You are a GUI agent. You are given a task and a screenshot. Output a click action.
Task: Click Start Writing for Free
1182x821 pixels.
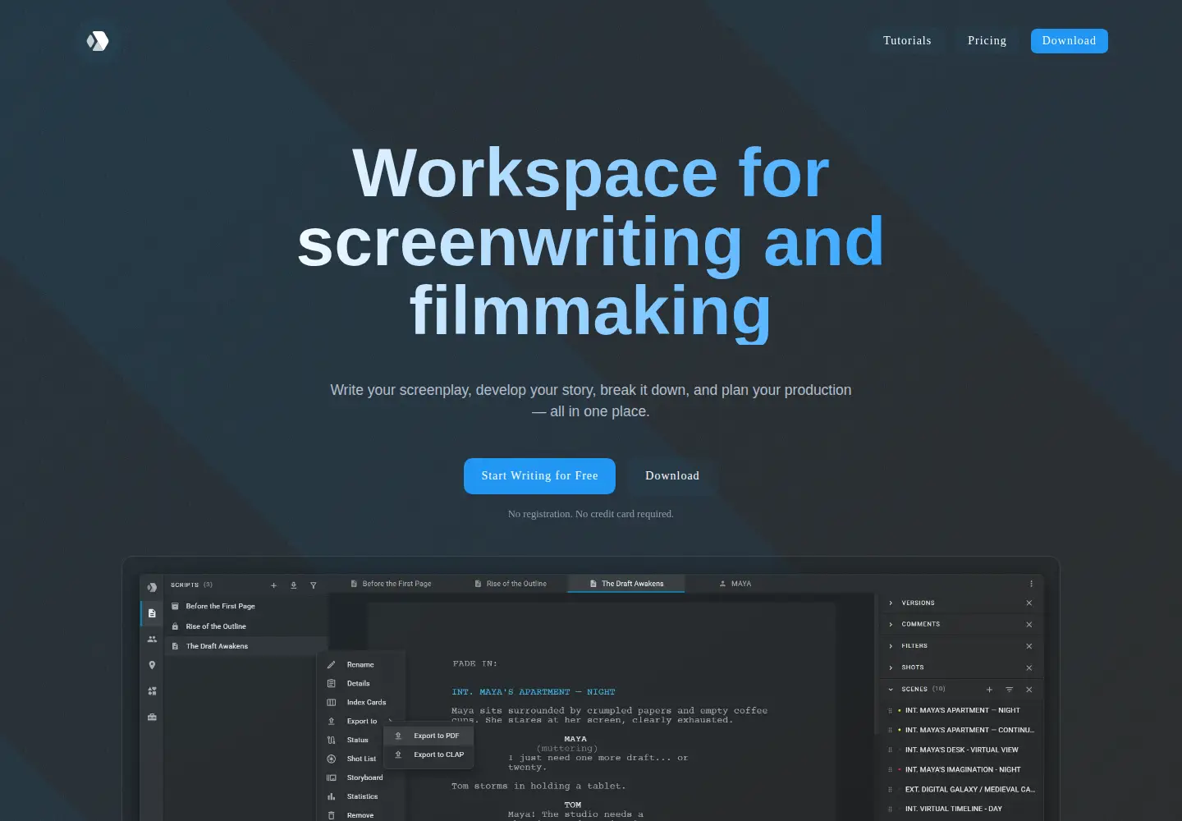539,476
